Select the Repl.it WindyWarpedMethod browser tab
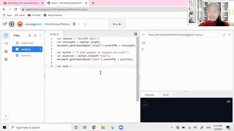This screenshot has width=234, height=131. coord(67,3)
